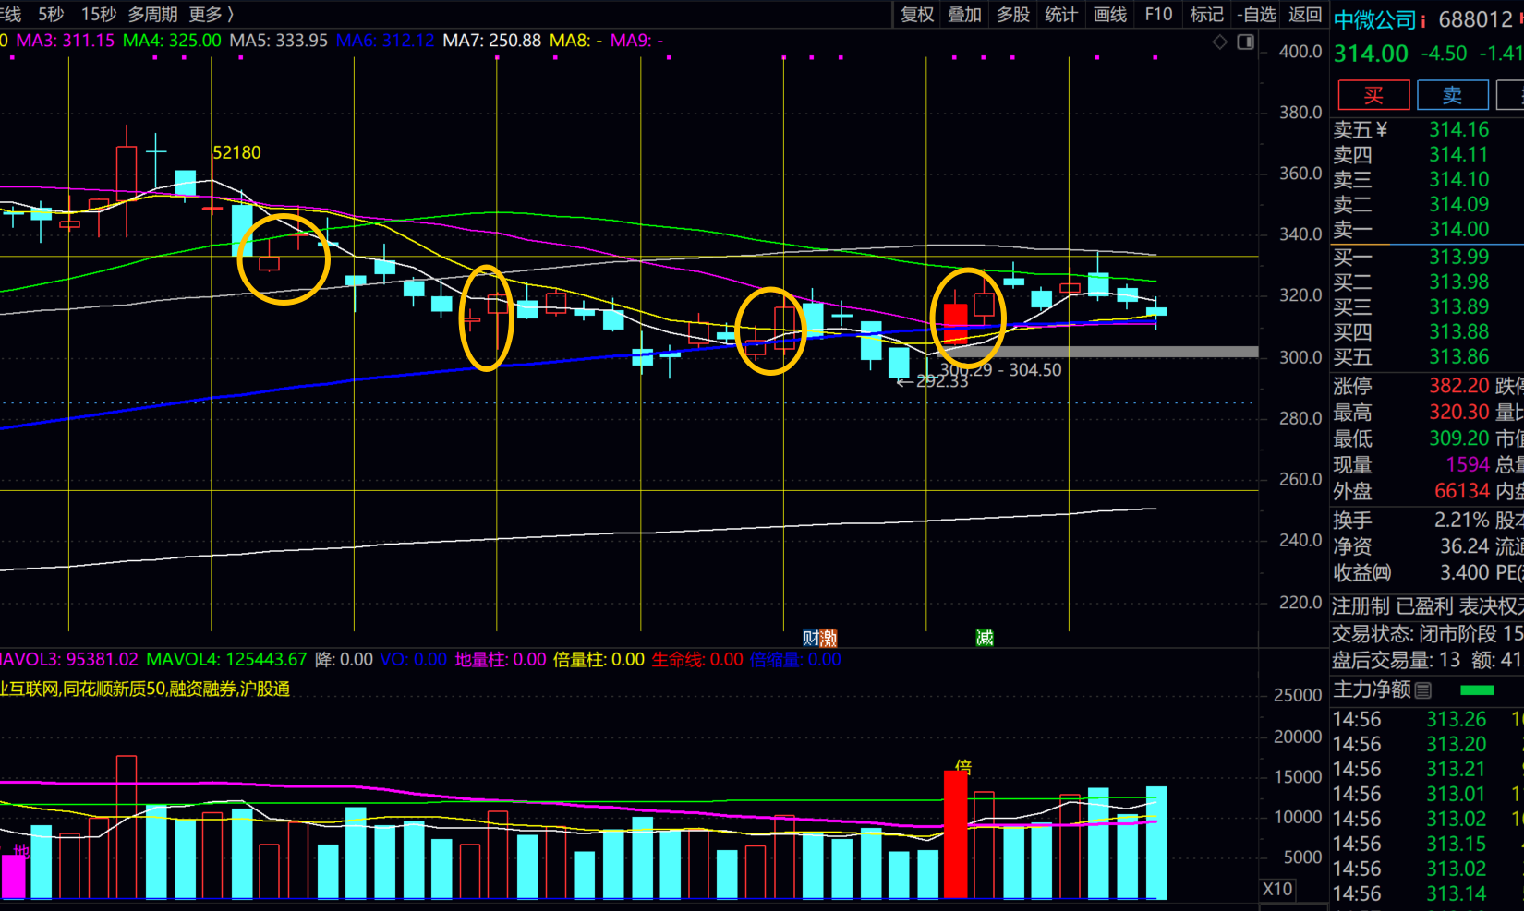
Task: Toggle -自选 to remove from watchlist
Action: [x=1257, y=15]
